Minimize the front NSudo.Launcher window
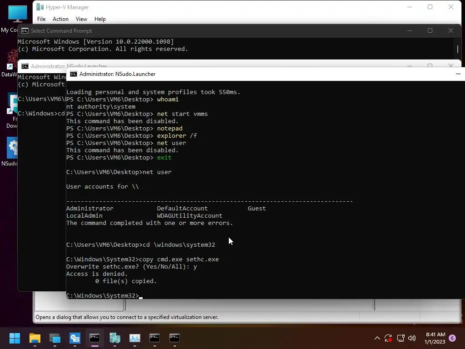This screenshot has height=349, width=465. [458, 74]
